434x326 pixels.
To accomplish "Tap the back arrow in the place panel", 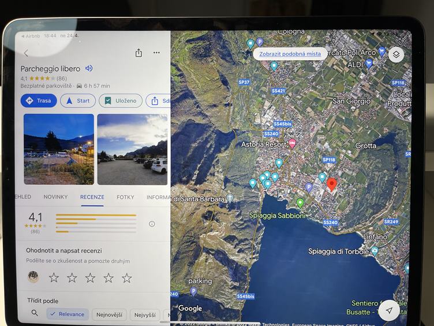I will (x=26, y=53).
